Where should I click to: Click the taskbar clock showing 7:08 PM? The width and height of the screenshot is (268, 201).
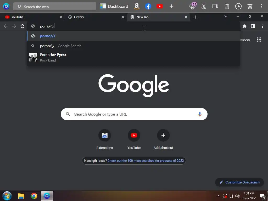point(249,196)
